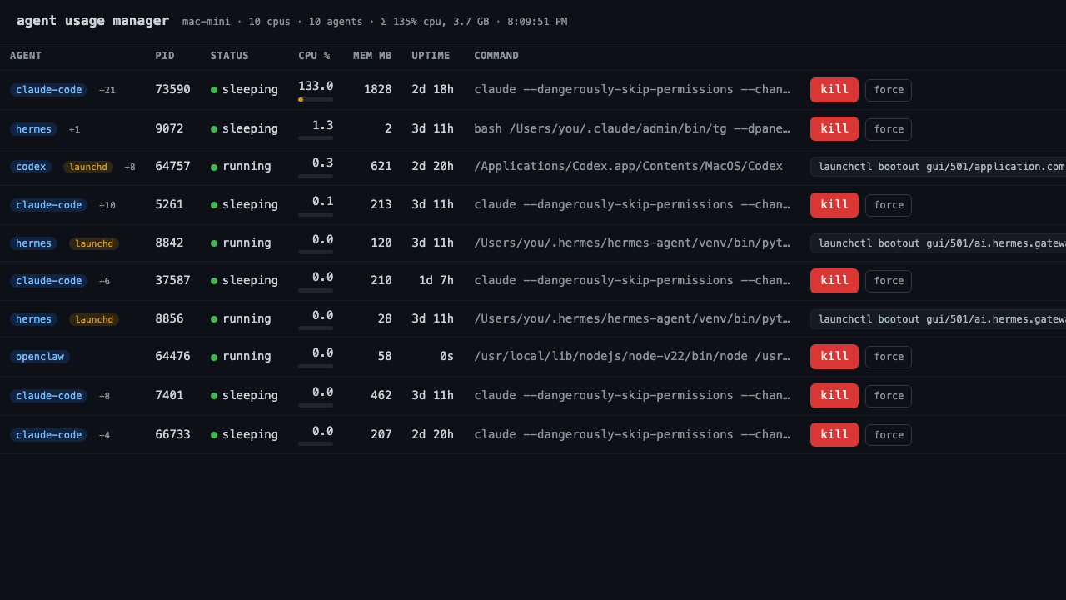
Task: Click the PID value 64476
Action: [x=172, y=356]
